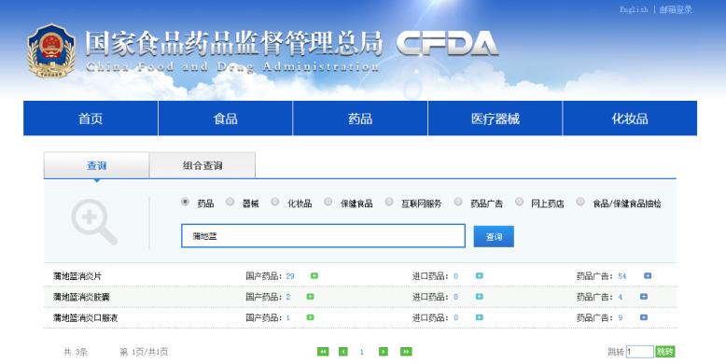Switch site language via English link
Image resolution: width=726 pixels, height=364 pixels.
[x=634, y=9]
